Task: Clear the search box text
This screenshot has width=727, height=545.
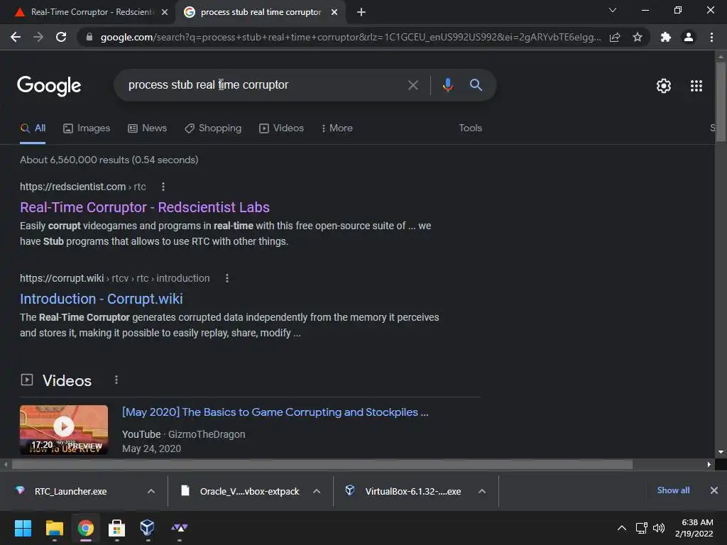Action: [x=412, y=85]
